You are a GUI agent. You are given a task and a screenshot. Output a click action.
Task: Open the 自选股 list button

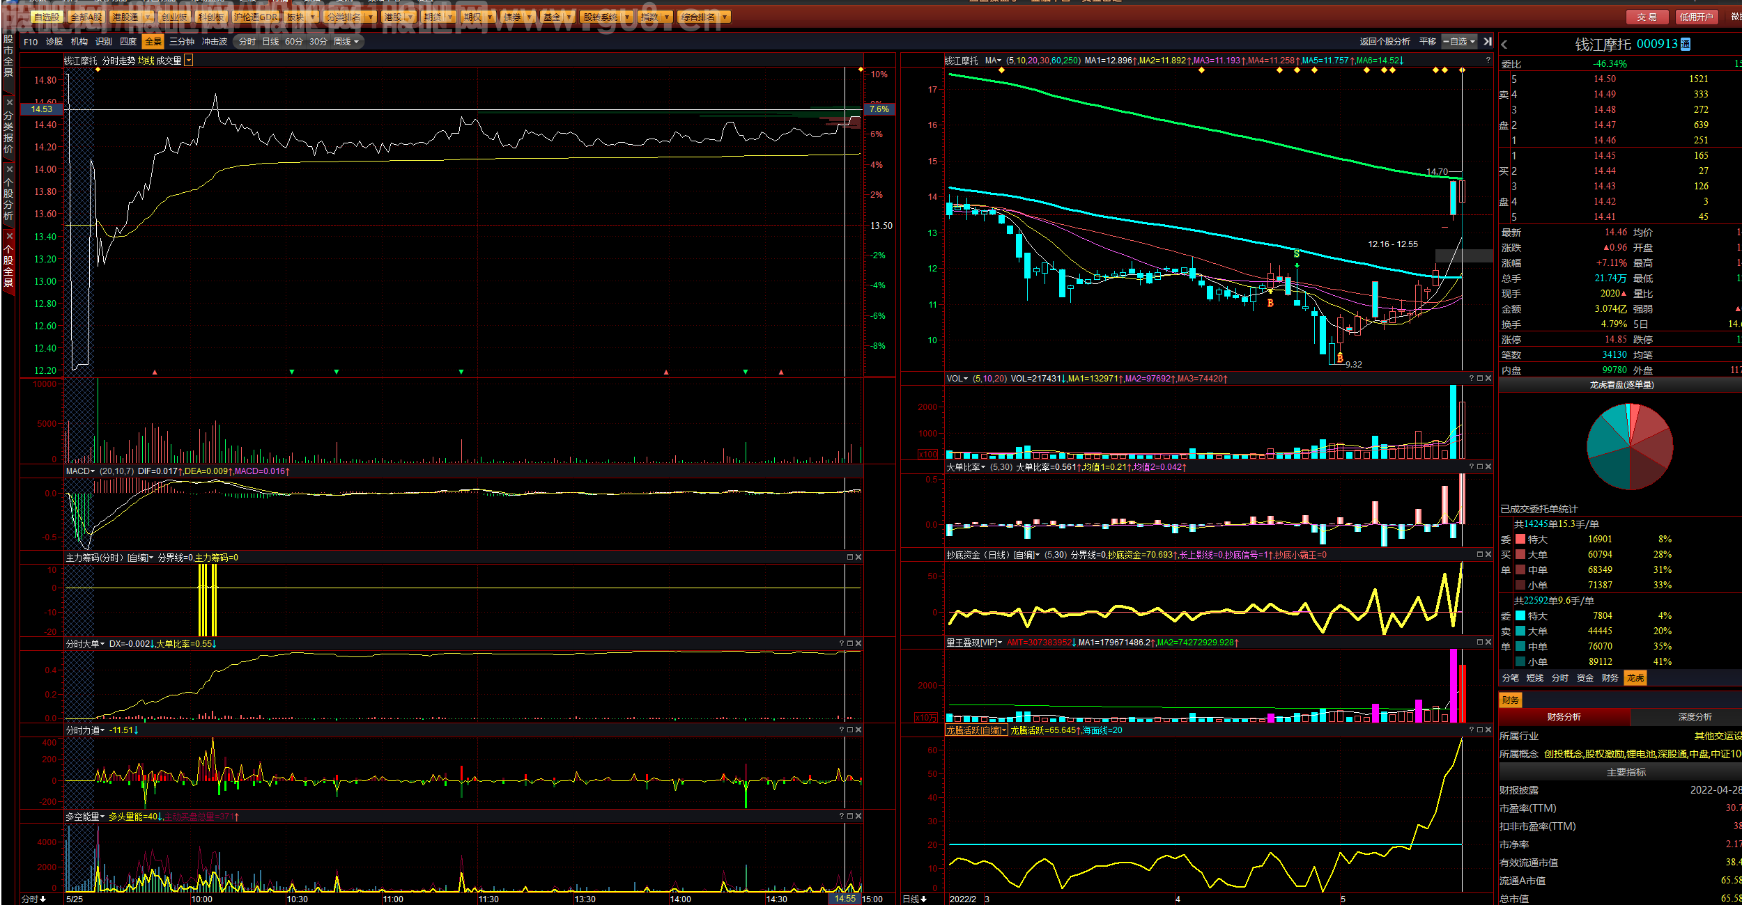click(47, 17)
